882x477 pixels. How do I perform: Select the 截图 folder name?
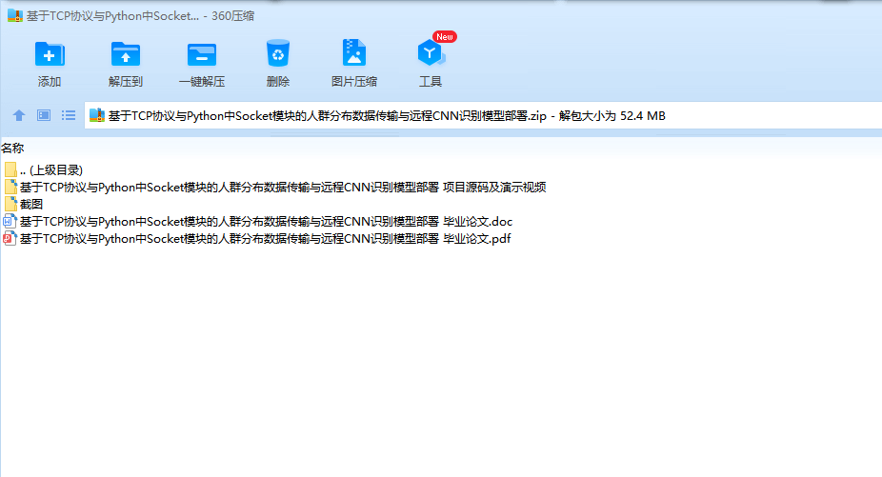(x=30, y=204)
